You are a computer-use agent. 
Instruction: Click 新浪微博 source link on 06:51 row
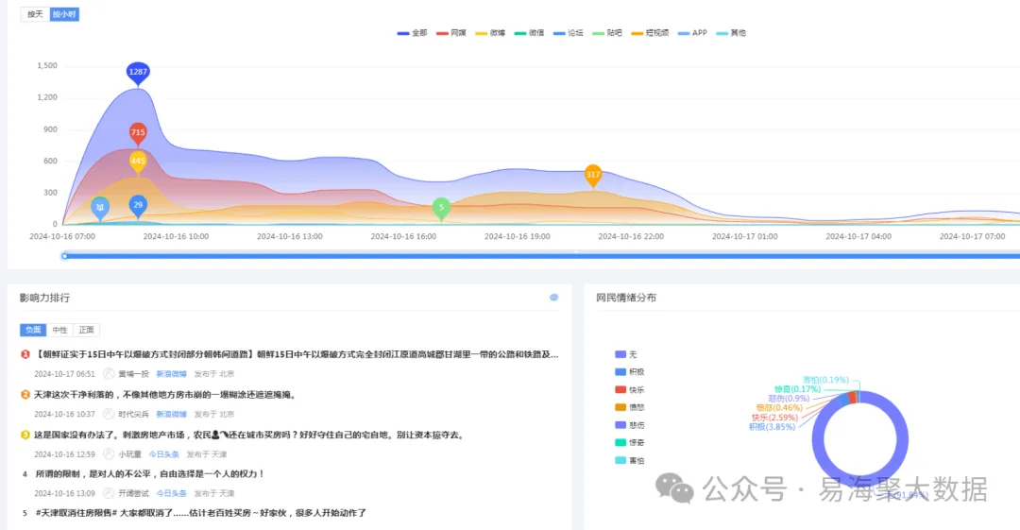point(171,374)
